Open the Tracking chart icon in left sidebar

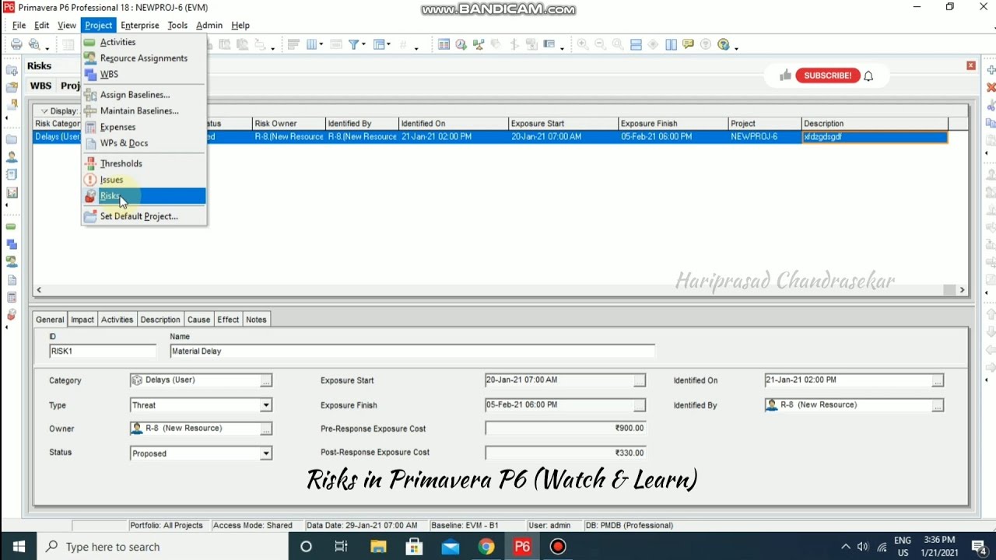[x=11, y=192]
